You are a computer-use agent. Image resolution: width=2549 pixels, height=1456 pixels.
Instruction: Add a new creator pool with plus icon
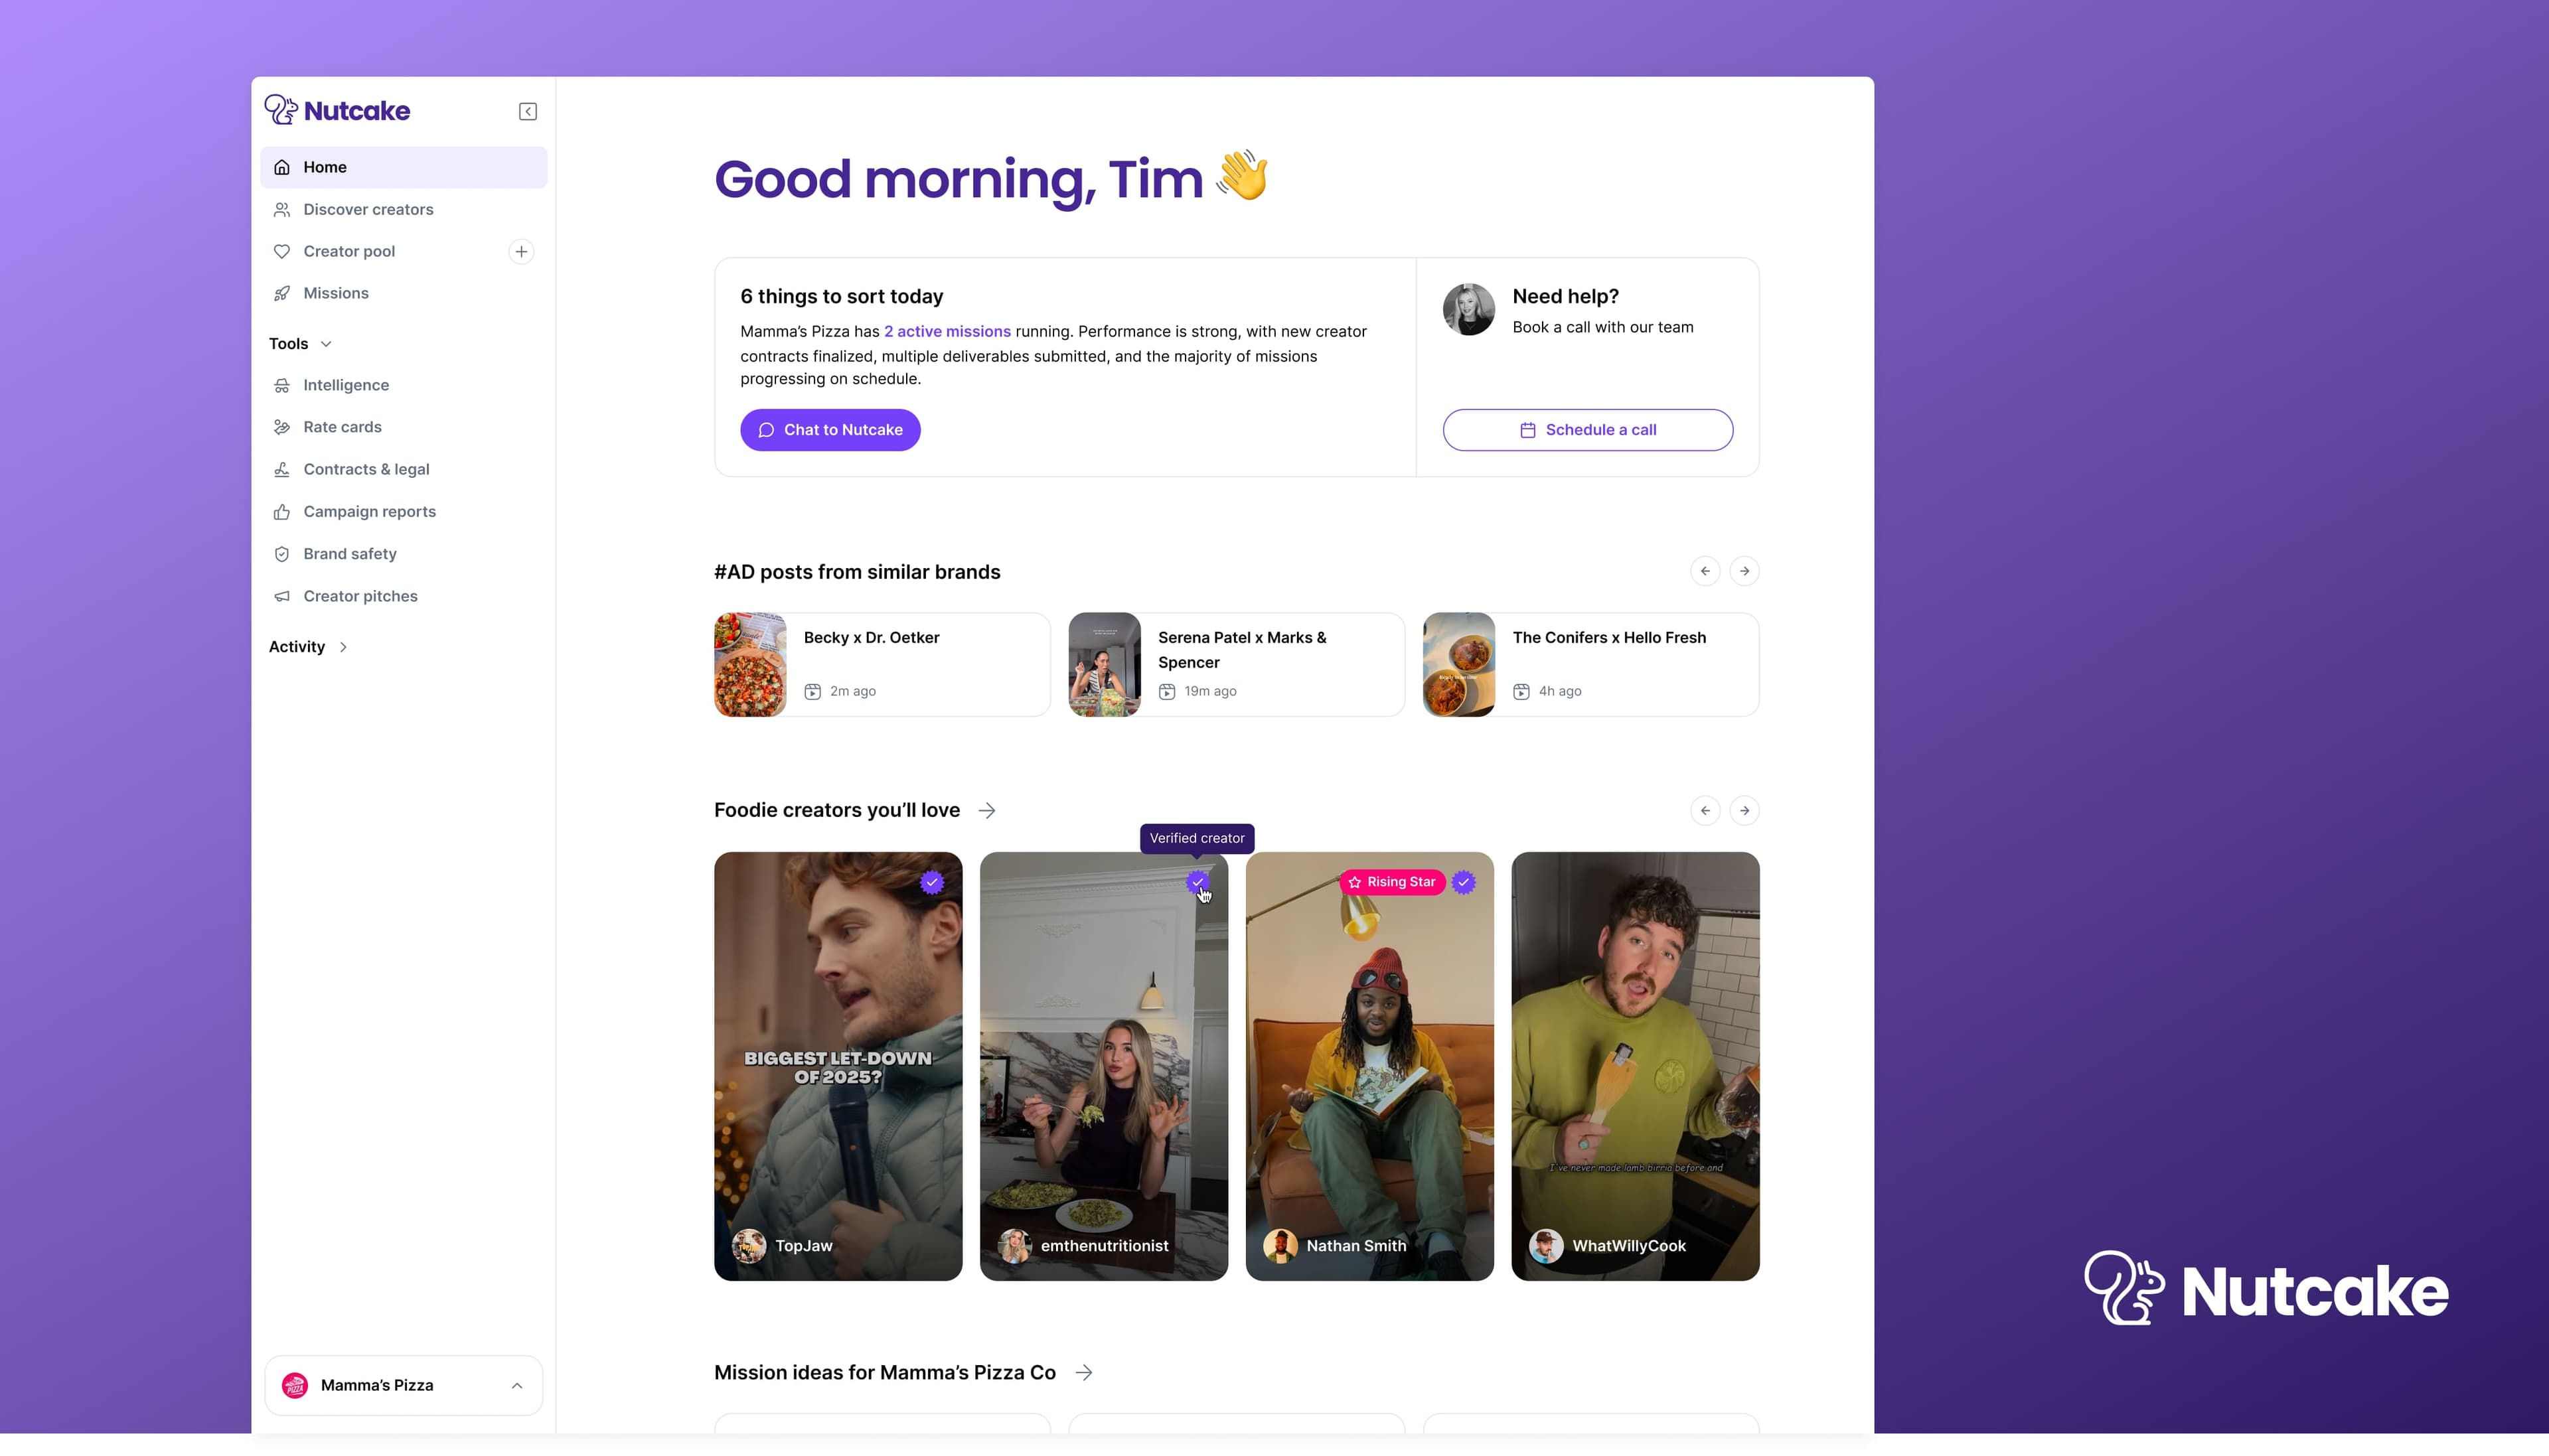[521, 251]
